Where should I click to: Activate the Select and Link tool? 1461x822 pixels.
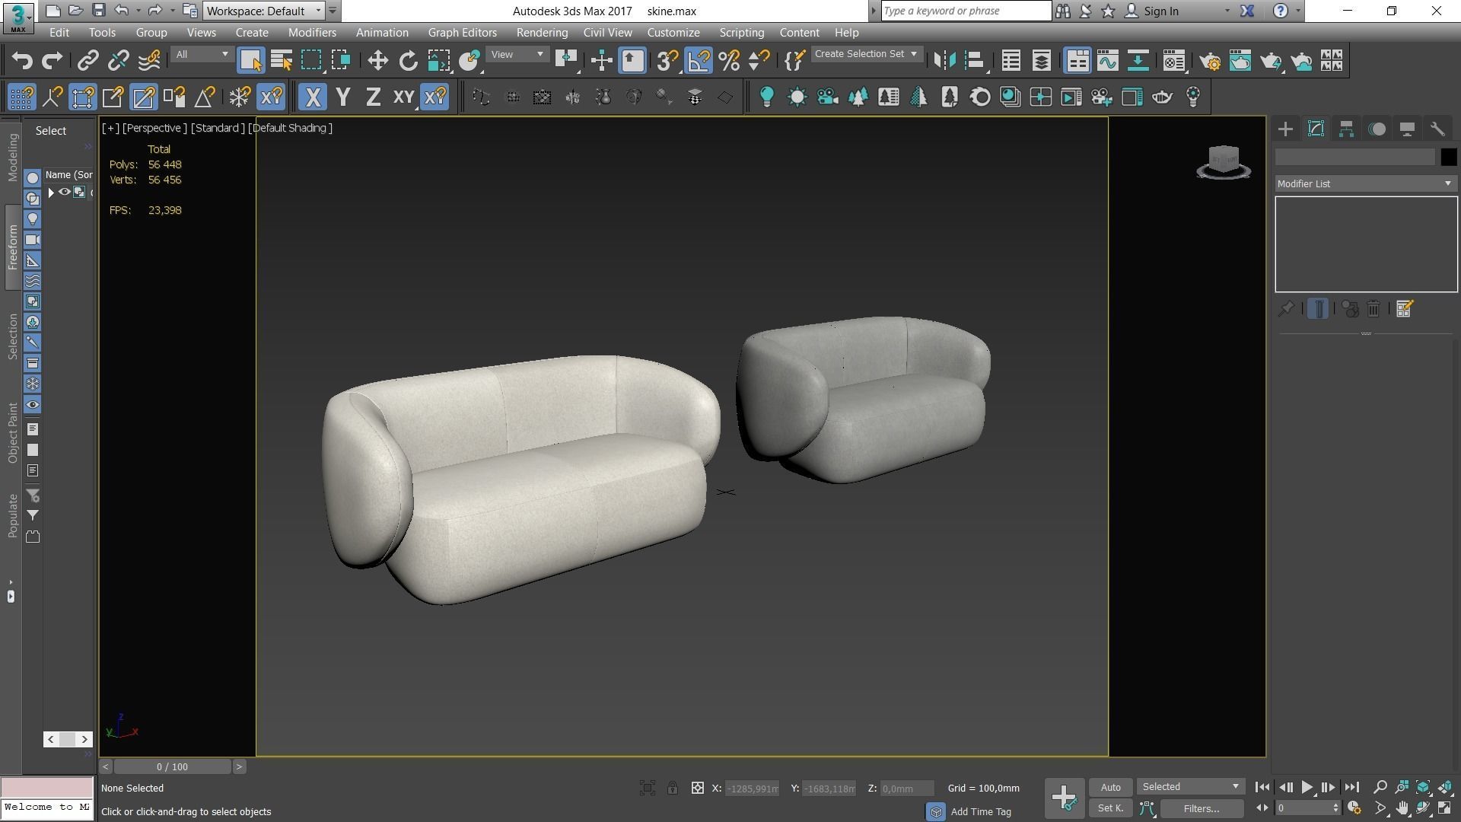pos(88,60)
